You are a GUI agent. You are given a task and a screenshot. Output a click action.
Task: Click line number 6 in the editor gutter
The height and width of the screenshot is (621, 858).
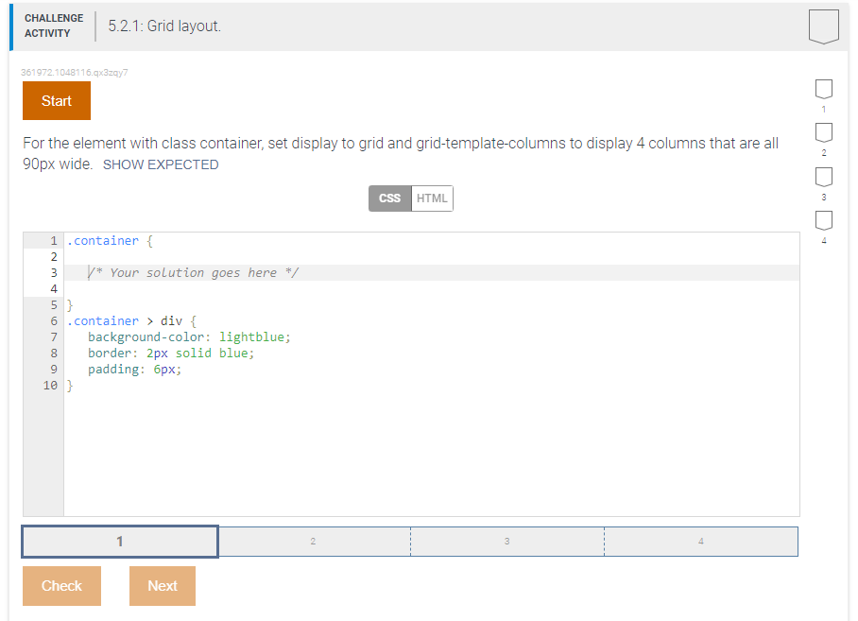click(x=52, y=320)
